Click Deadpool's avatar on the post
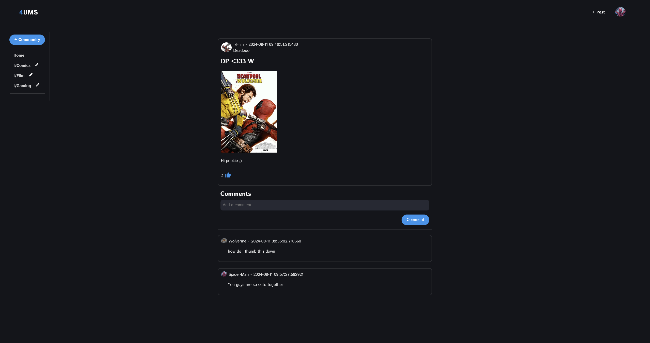Image resolution: width=650 pixels, height=343 pixels. (226, 47)
